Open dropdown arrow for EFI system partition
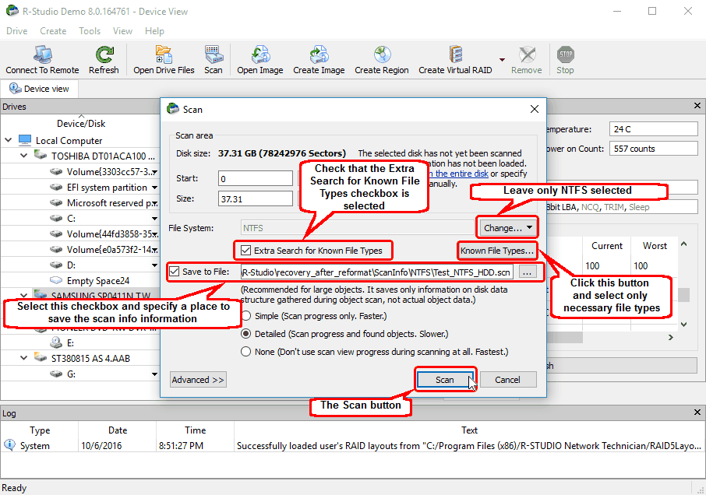This screenshot has height=495, width=706. [x=154, y=188]
